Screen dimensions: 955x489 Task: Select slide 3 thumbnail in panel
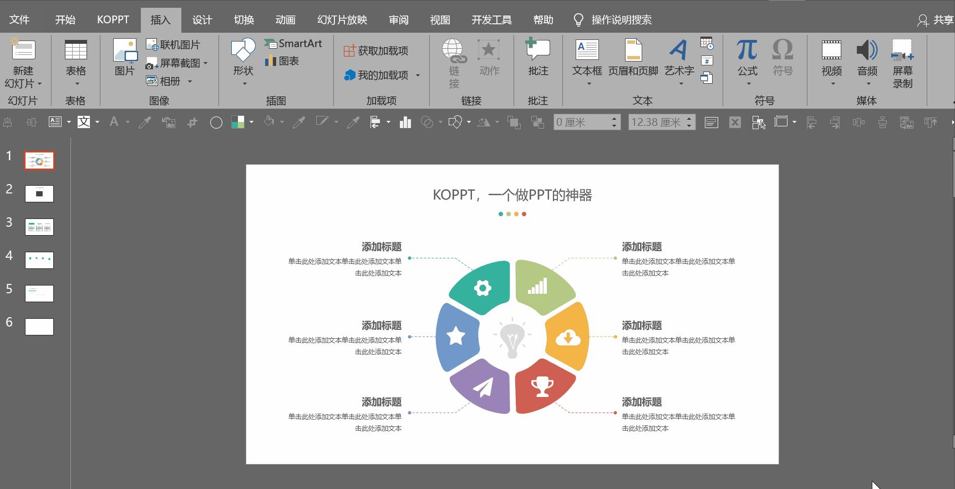click(39, 227)
